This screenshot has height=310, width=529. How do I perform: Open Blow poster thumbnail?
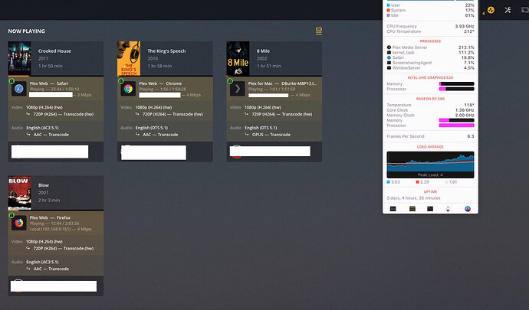coord(20,193)
